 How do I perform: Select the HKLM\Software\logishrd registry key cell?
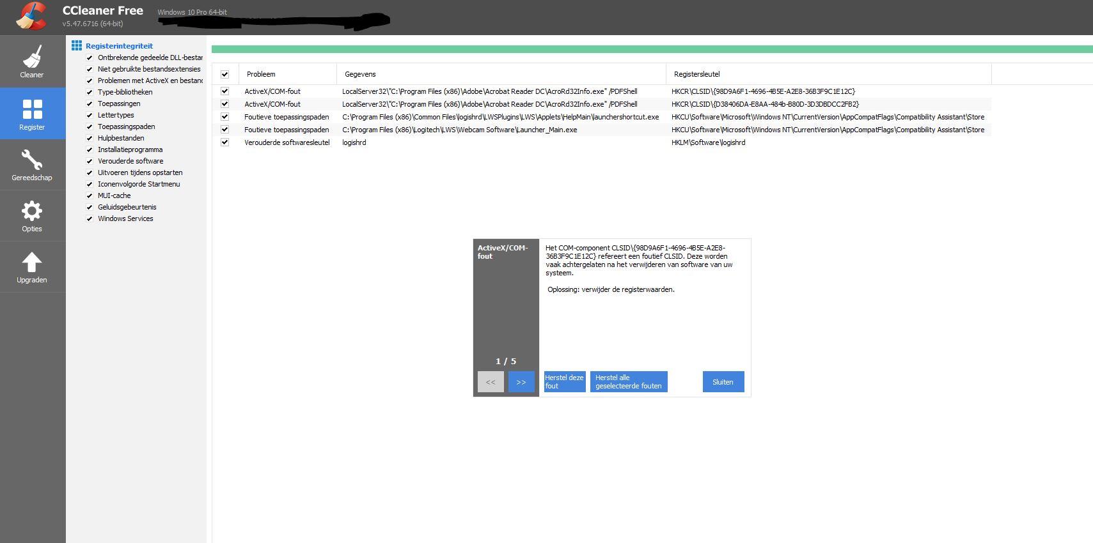[x=709, y=142]
